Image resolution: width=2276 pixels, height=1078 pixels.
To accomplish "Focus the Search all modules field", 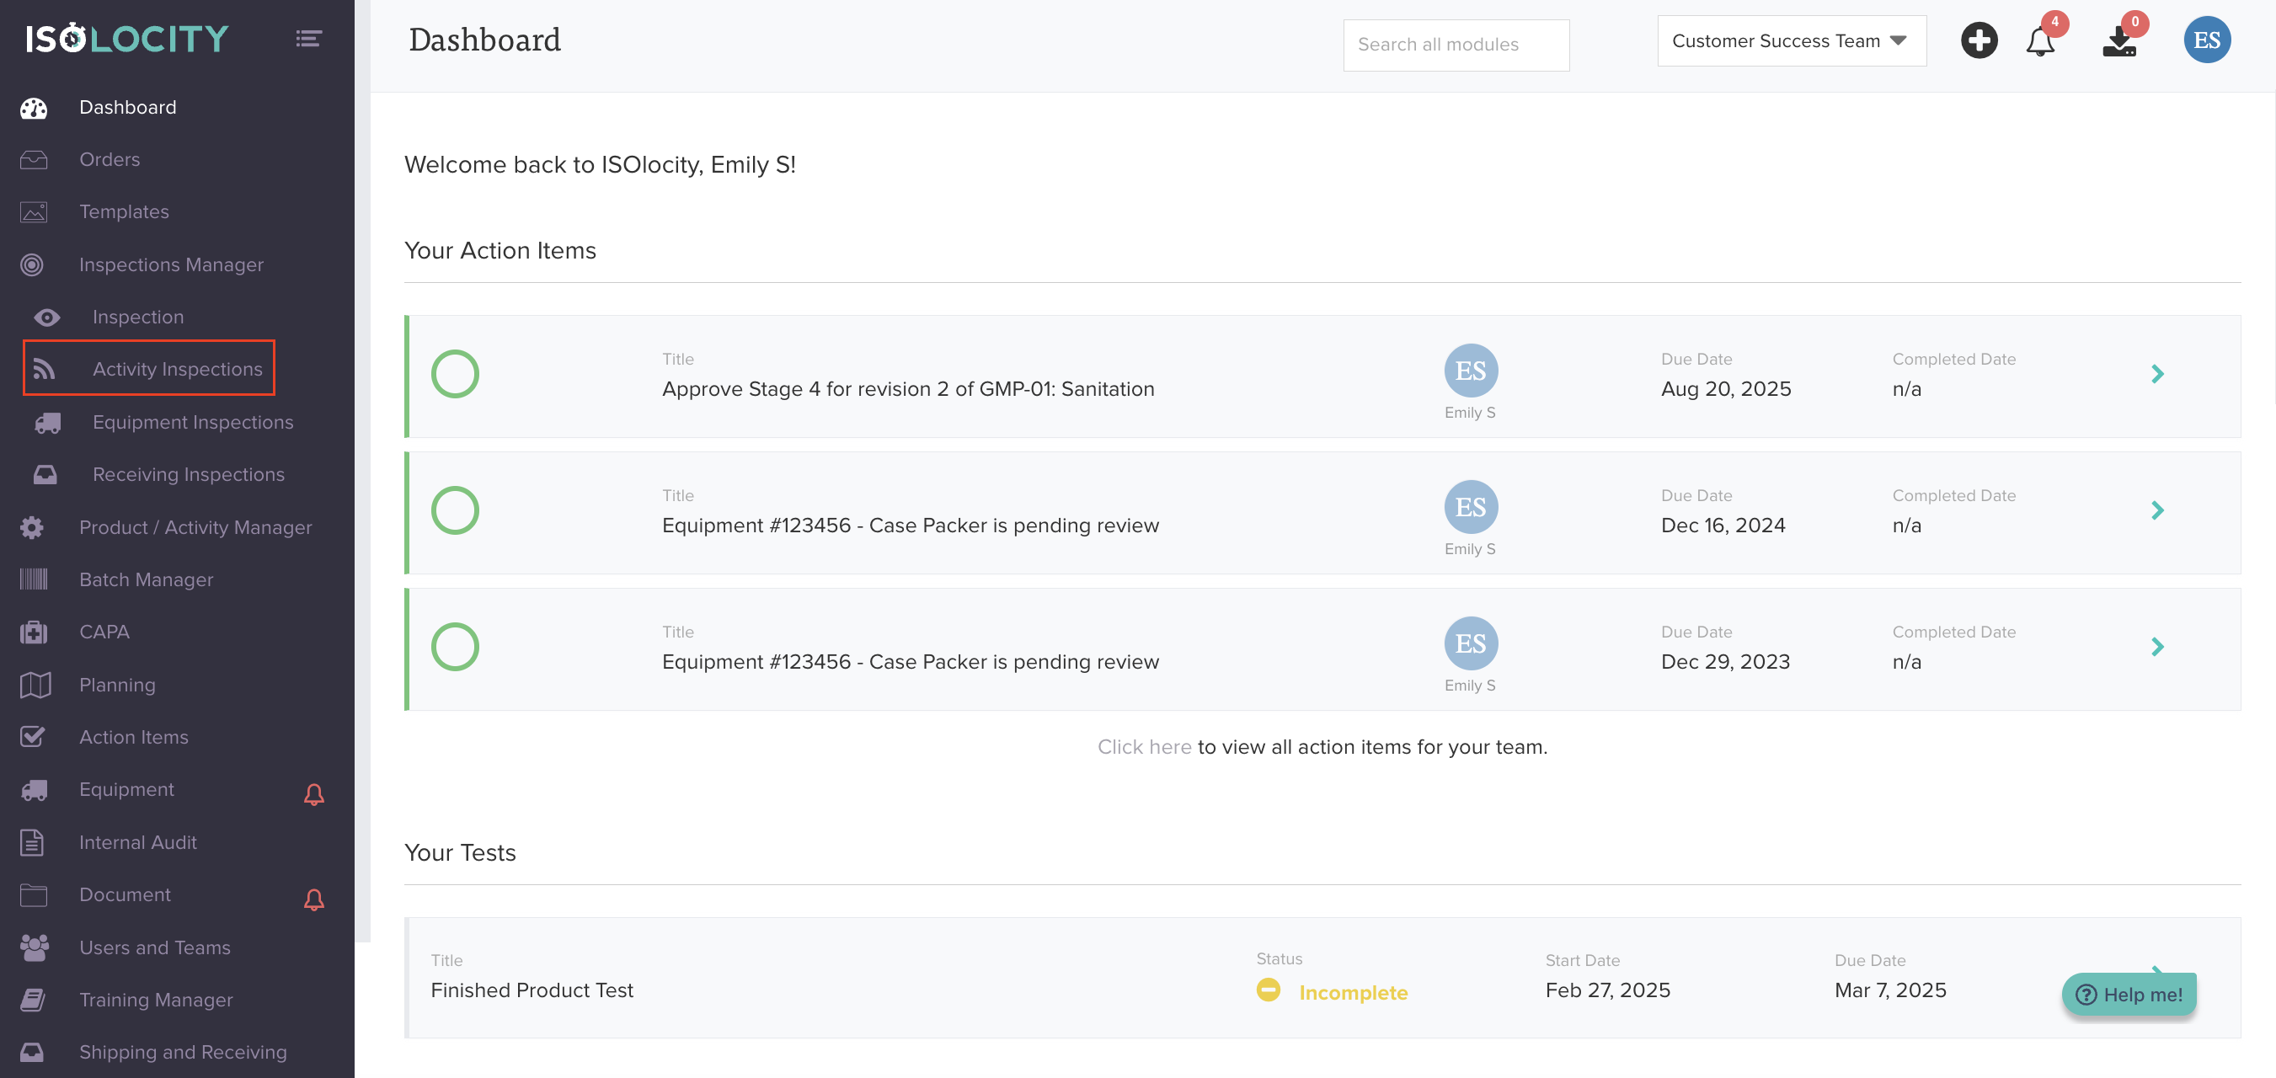I will (x=1456, y=45).
